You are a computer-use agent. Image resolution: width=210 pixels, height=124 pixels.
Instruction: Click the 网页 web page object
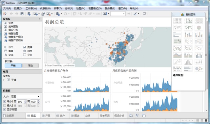click(x=28, y=51)
